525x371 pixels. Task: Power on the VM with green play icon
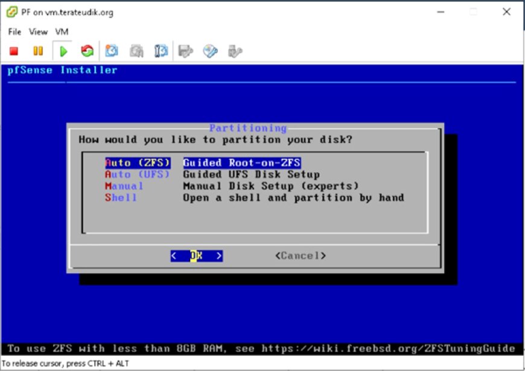pyautogui.click(x=63, y=51)
